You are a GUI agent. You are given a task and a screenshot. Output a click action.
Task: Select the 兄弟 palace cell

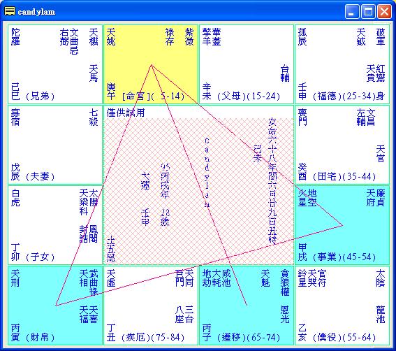[55, 64]
